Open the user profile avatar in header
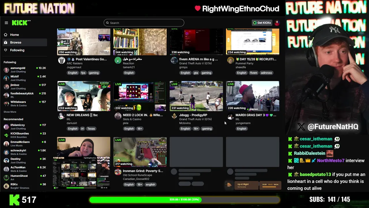 point(277,23)
